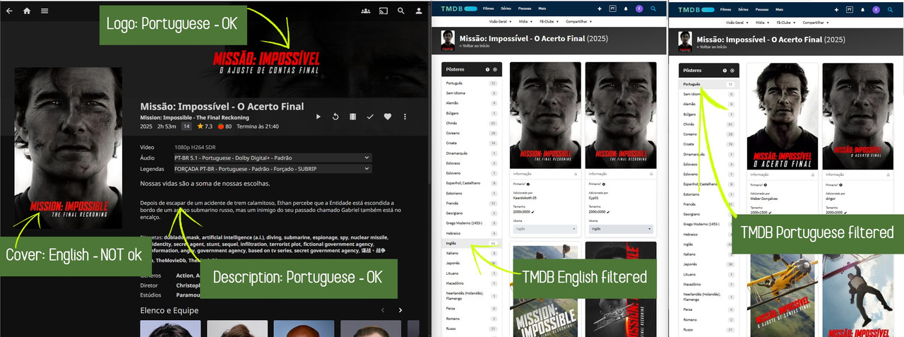Click PT language badge in English-filtered TMDB header

(612, 9)
